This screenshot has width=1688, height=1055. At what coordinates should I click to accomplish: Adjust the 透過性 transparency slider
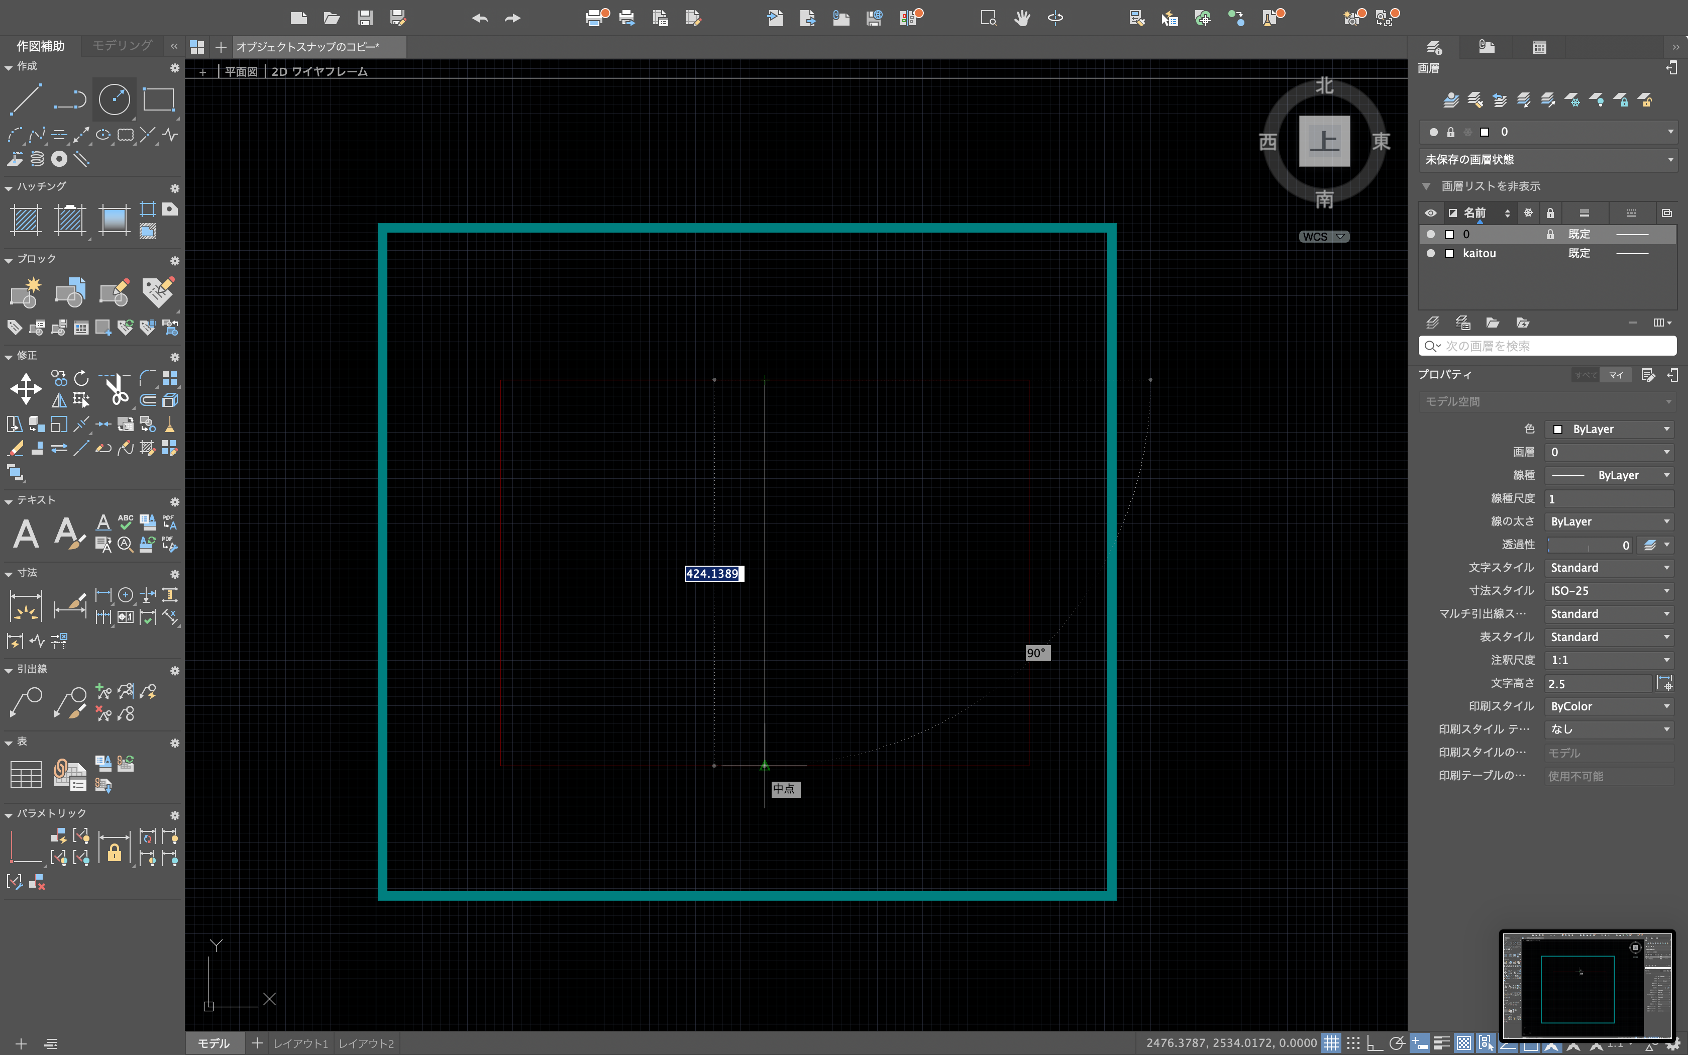(1591, 545)
